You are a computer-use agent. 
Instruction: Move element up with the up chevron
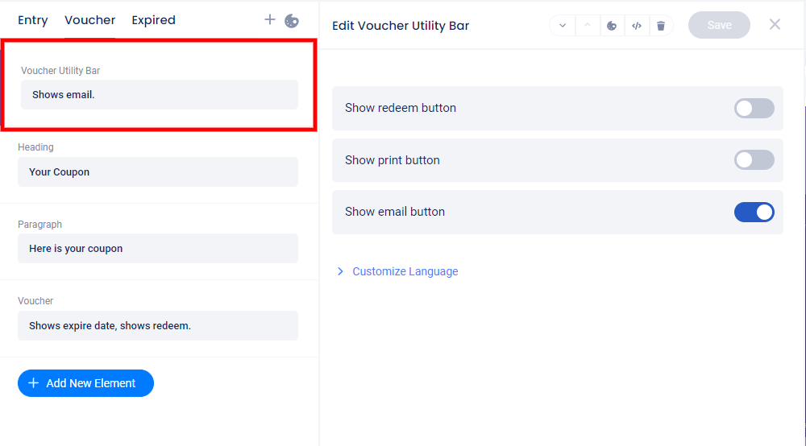click(587, 26)
